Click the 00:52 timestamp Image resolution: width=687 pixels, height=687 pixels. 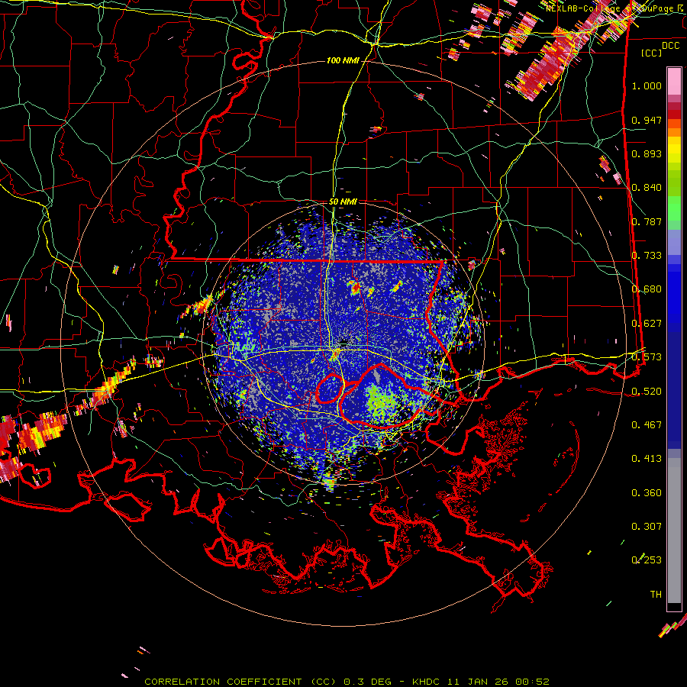(x=532, y=682)
